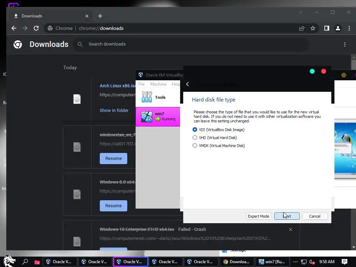Remove Windows 10 Enterprise entry from list

[291, 229]
